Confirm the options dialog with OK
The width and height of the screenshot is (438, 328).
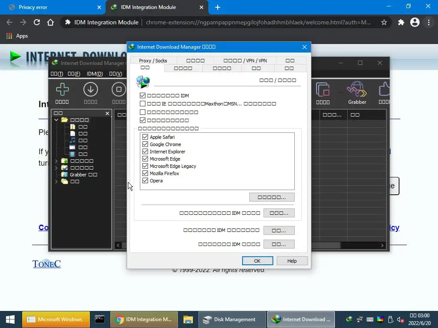257,261
